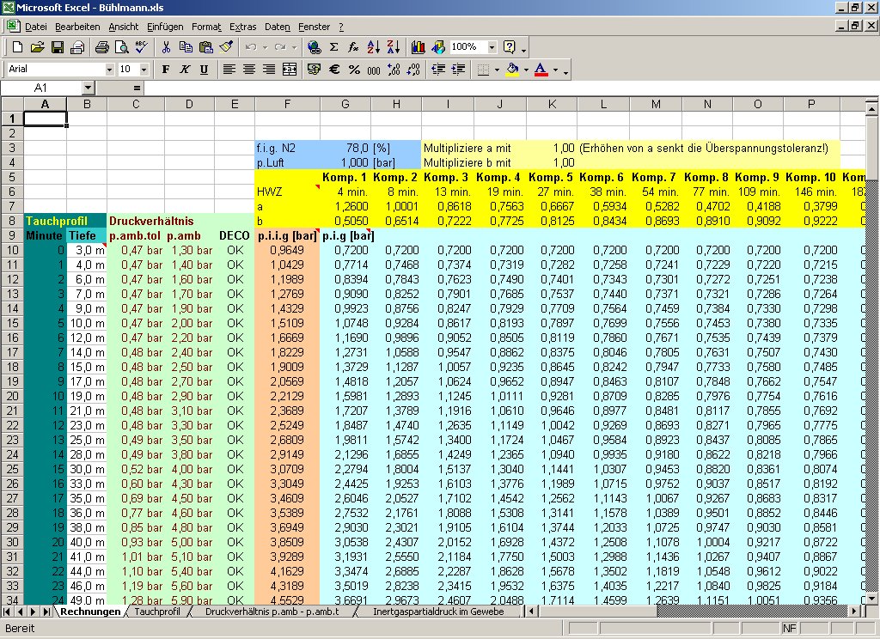Apply the Euro format icon
880x639 pixels.
(x=334, y=70)
